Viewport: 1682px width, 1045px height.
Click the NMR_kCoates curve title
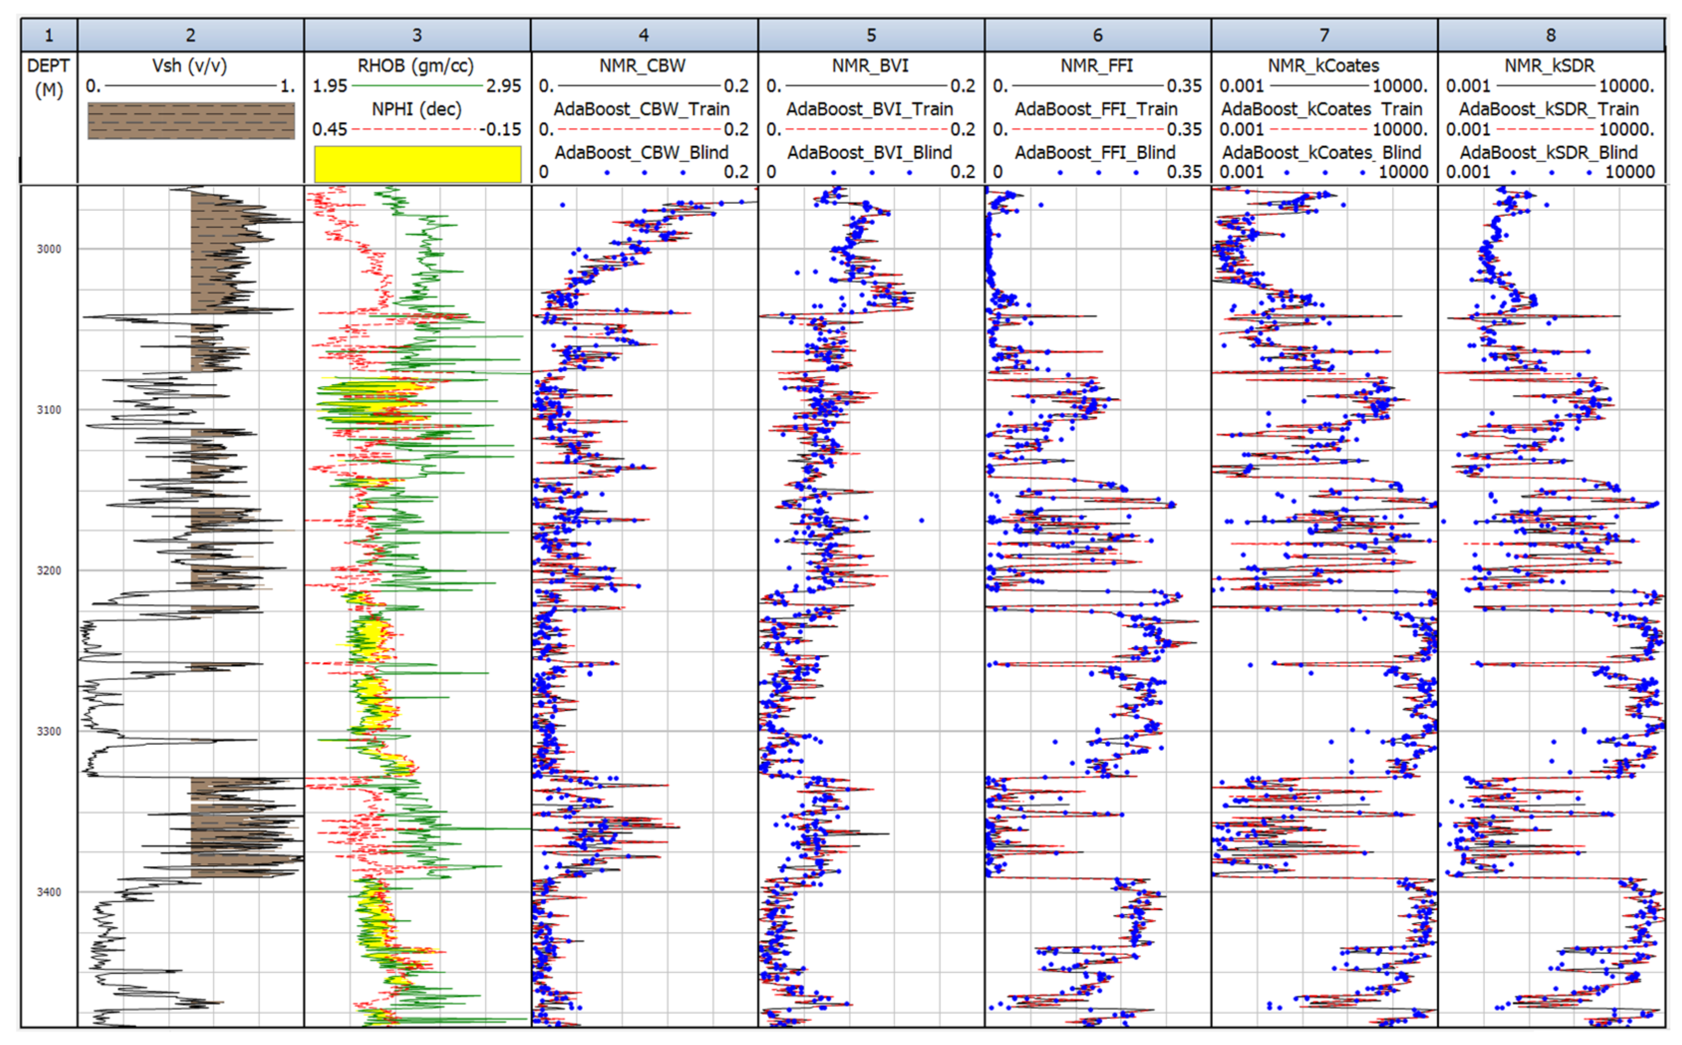1323,66
